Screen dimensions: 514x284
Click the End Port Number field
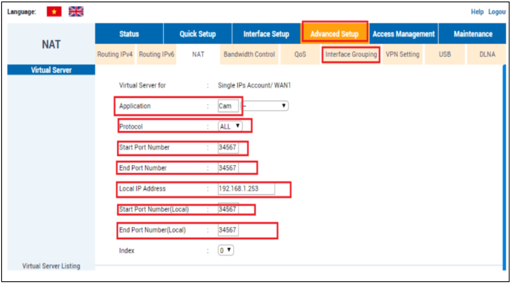click(x=228, y=168)
